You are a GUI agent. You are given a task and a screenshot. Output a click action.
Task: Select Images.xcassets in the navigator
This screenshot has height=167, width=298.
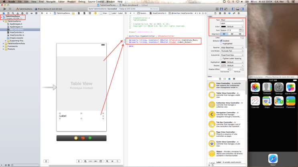tap(16, 38)
